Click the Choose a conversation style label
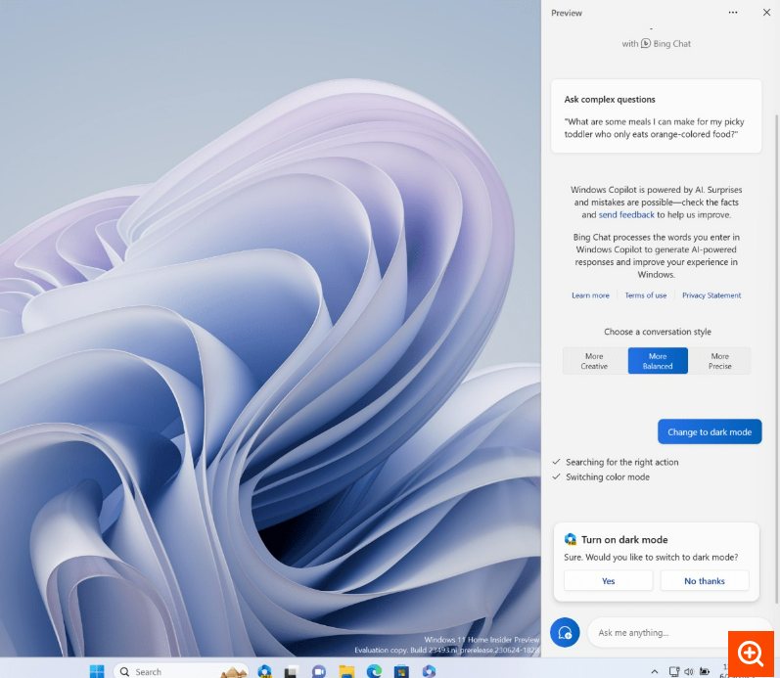 coord(657,332)
